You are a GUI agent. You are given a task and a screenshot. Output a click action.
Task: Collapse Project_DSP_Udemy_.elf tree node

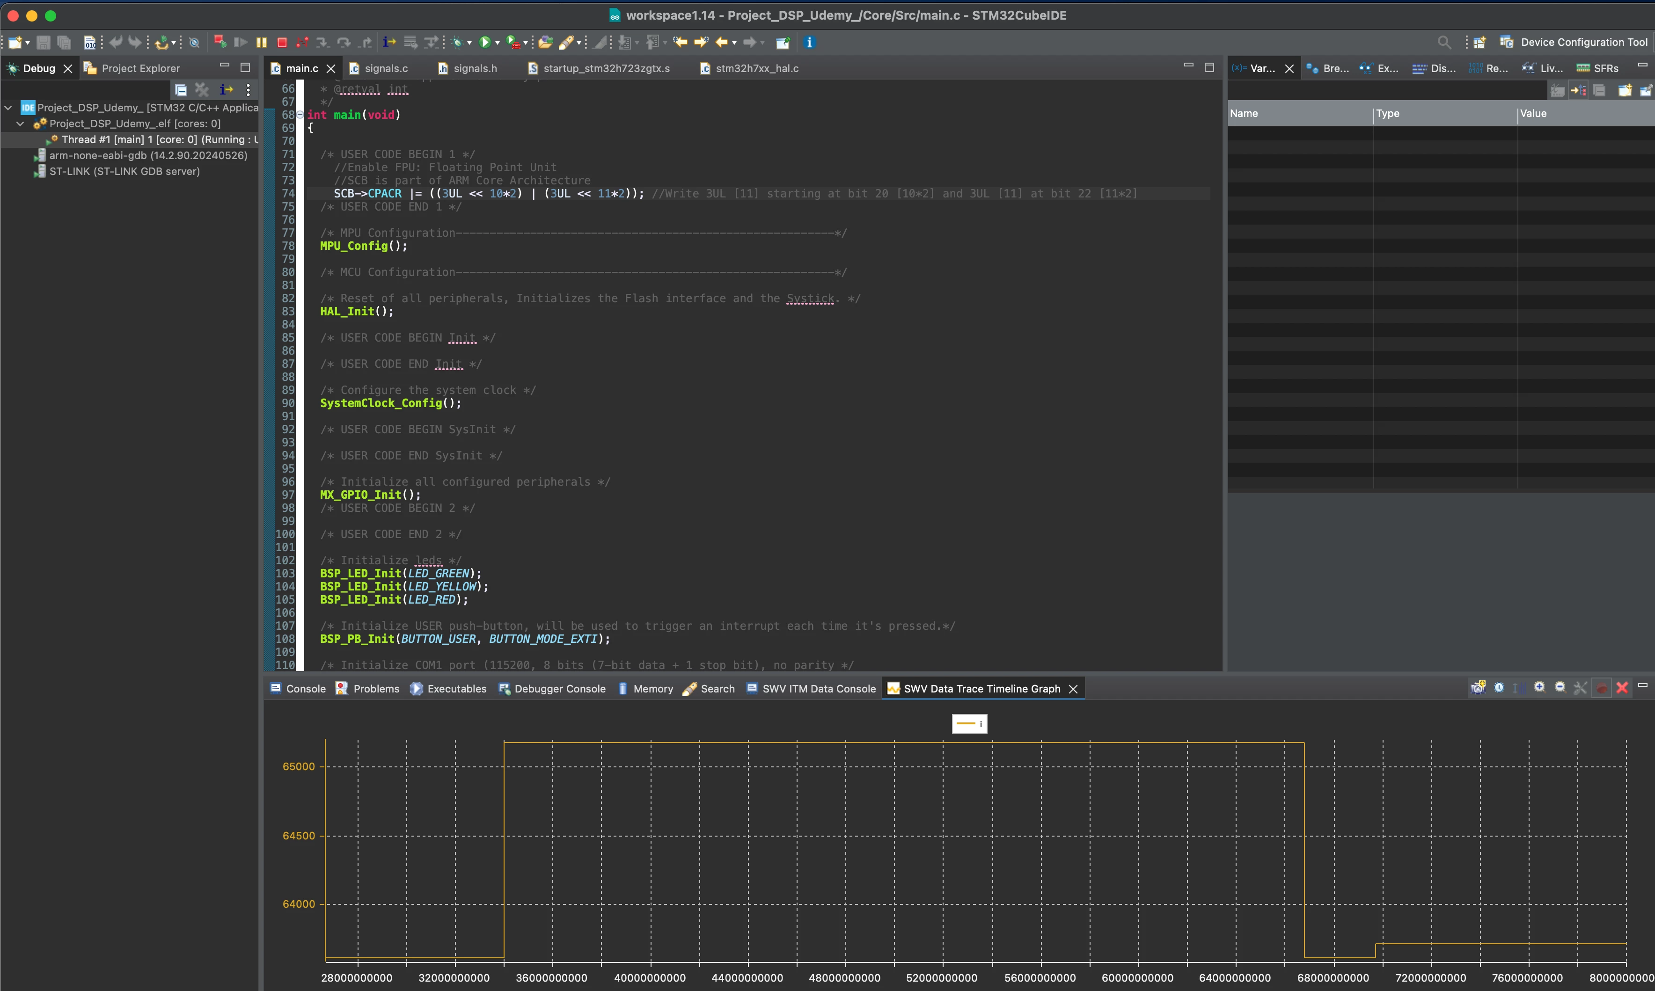(x=20, y=124)
